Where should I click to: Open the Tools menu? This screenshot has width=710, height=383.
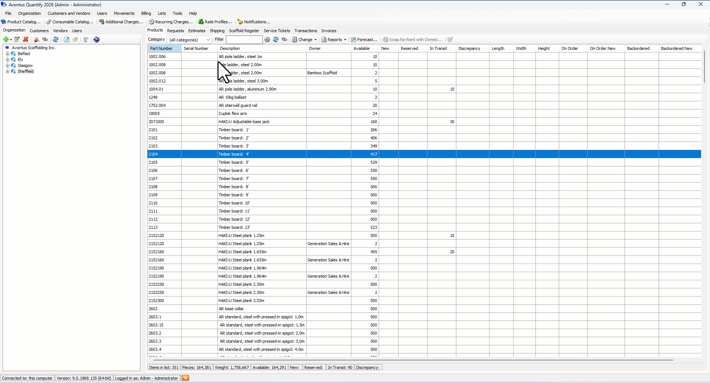click(177, 13)
